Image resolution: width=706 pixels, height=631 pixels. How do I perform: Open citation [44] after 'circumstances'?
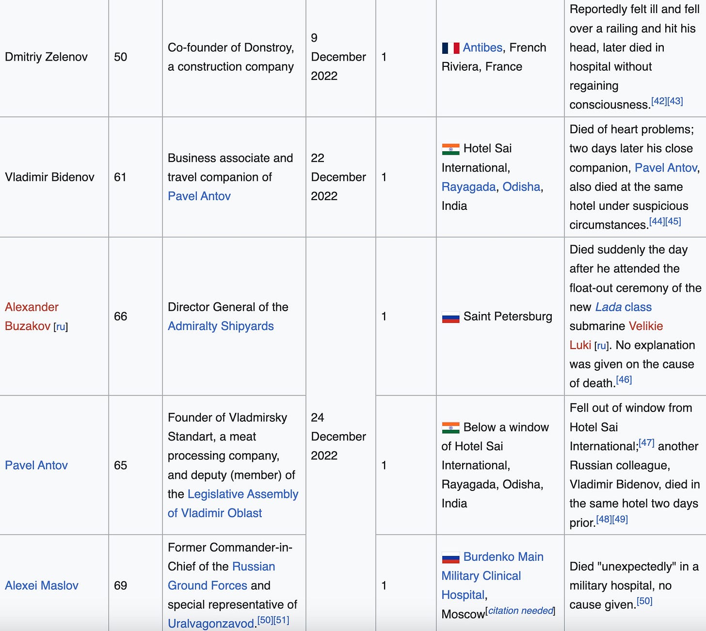coord(657,221)
